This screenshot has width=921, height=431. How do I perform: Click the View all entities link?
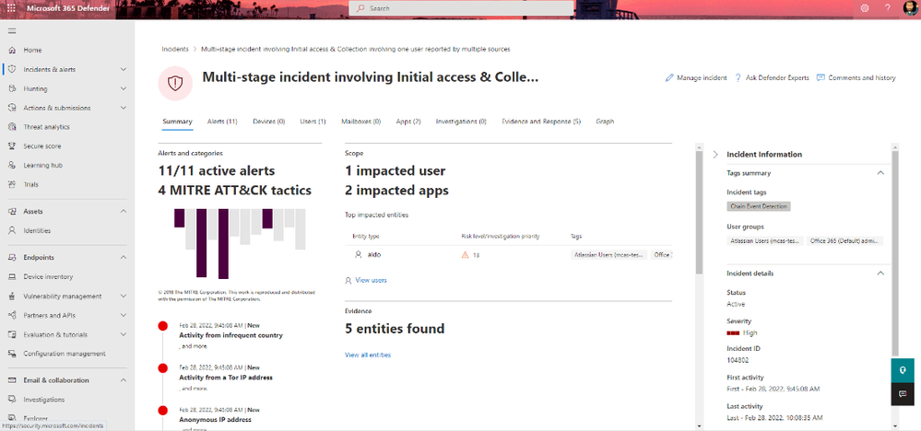[368, 355]
